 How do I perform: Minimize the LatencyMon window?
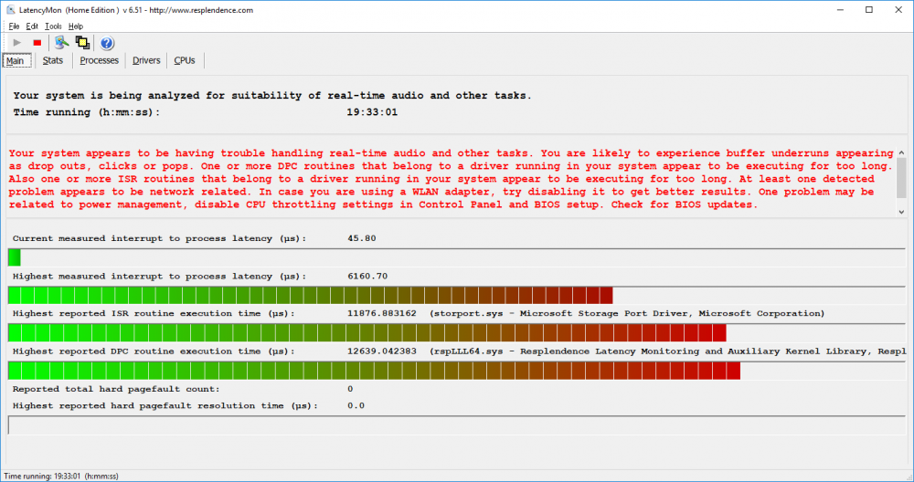tap(840, 10)
